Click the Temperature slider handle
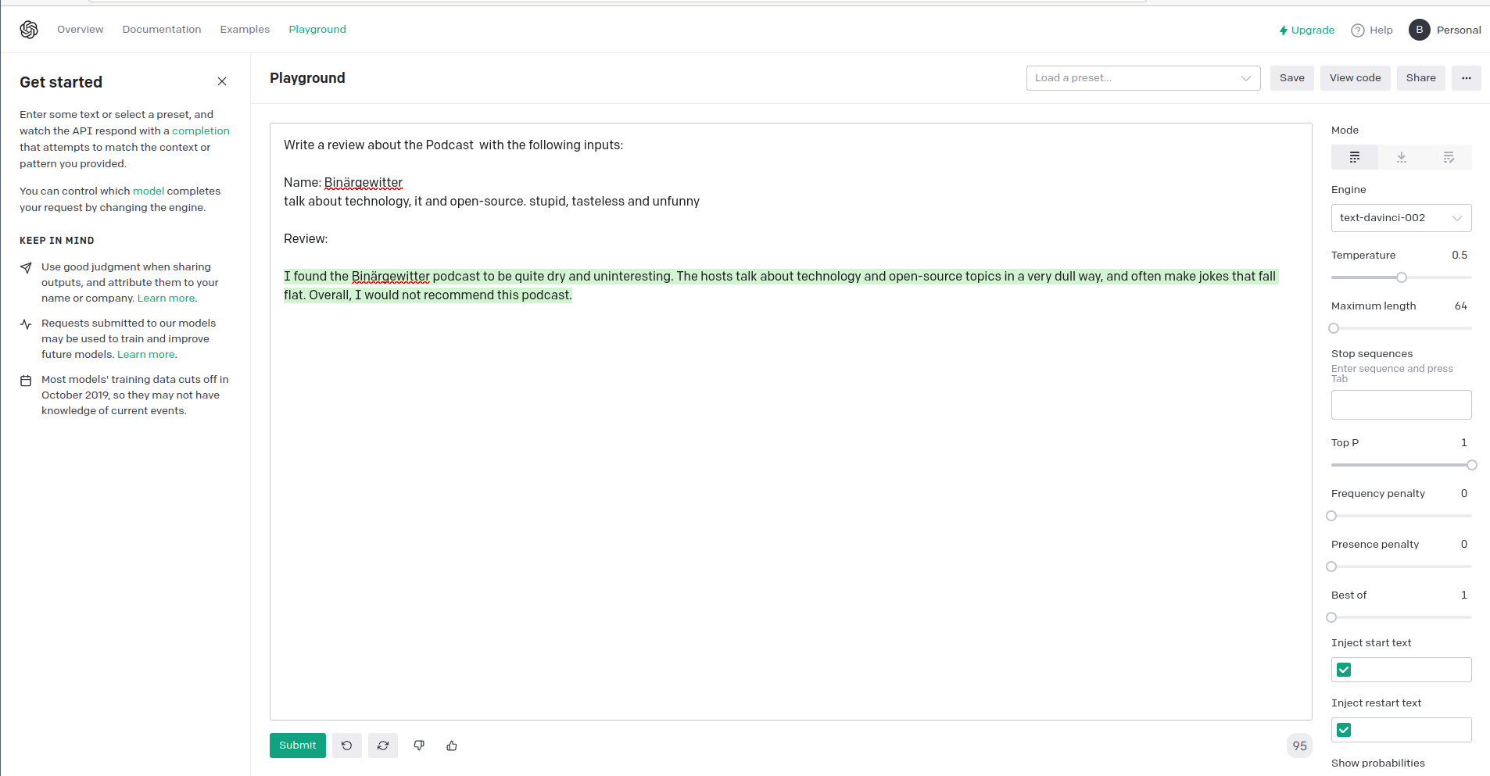Viewport: 1490px width, 776px height. coord(1402,277)
